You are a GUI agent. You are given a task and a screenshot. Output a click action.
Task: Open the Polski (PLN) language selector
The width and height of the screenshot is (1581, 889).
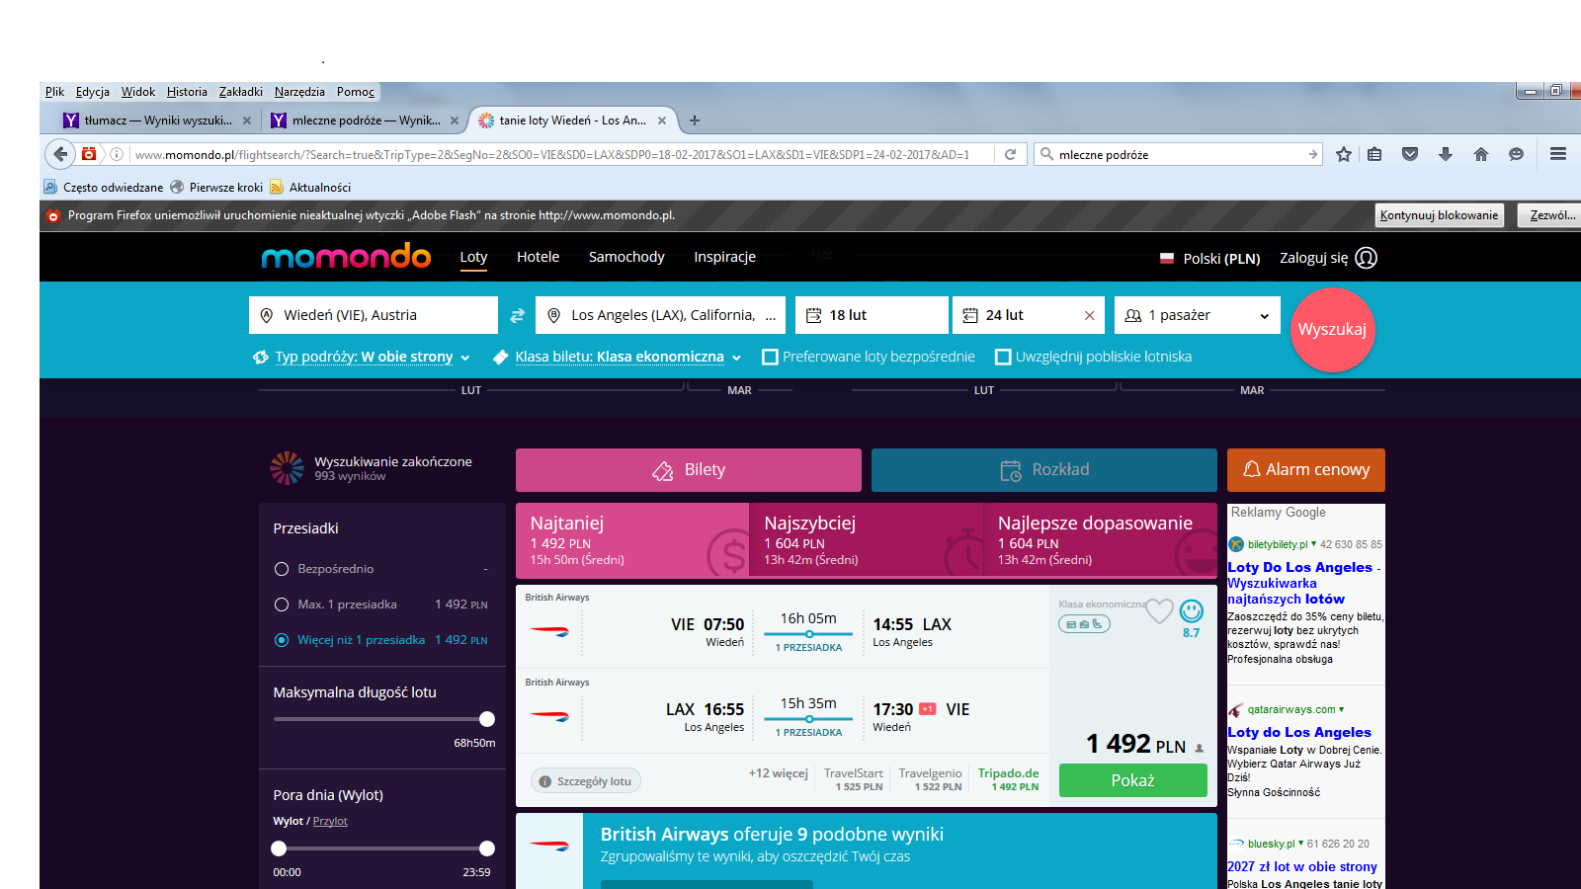pyautogui.click(x=1210, y=259)
